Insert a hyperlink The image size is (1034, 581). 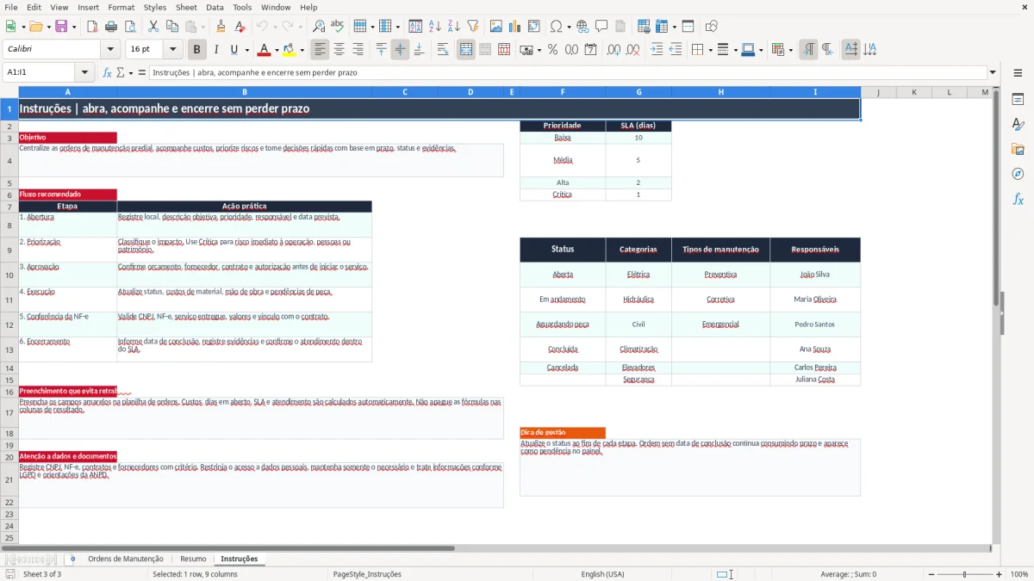(x=582, y=27)
